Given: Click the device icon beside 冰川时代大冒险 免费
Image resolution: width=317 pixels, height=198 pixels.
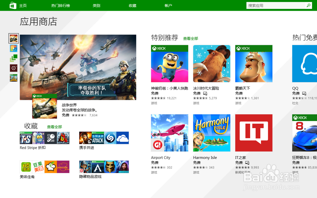Looking at the screenshot, I should 205,93.
